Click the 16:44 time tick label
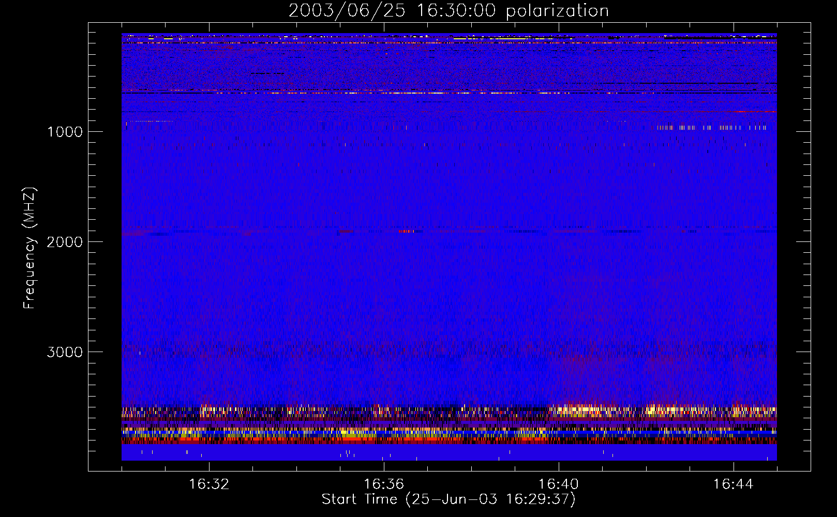837x517 pixels. point(734,484)
